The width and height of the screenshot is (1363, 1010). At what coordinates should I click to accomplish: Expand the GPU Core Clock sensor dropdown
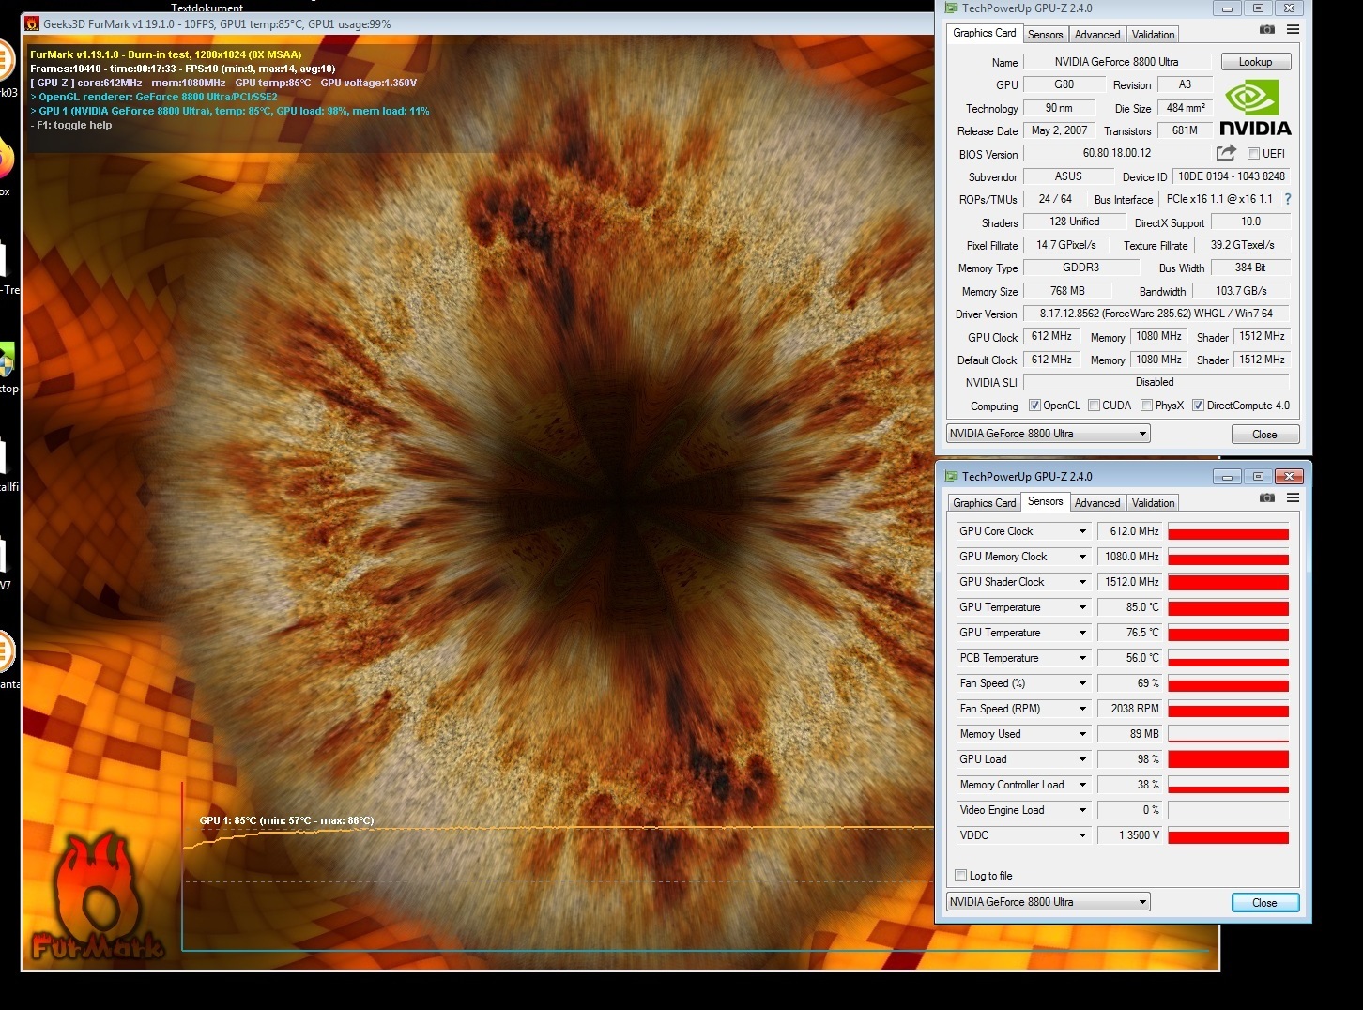1082,531
